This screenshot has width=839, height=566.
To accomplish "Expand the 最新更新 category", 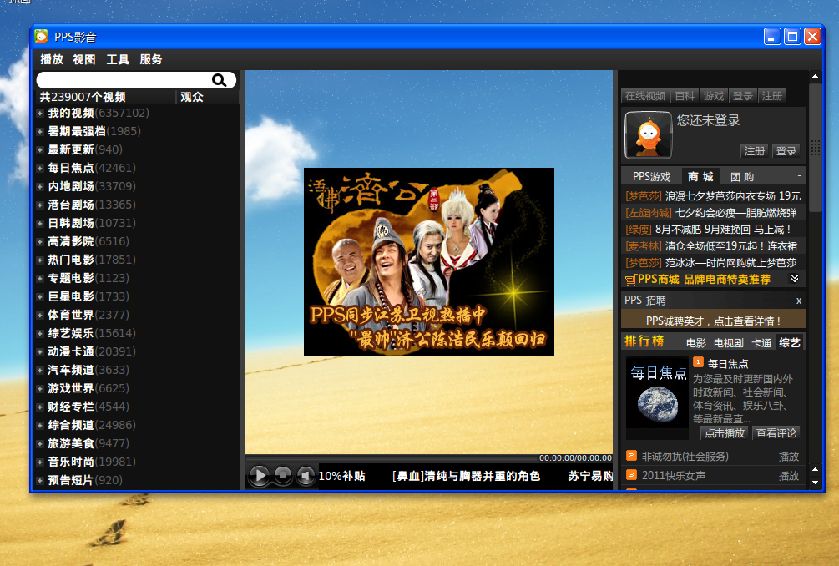I will [x=39, y=149].
